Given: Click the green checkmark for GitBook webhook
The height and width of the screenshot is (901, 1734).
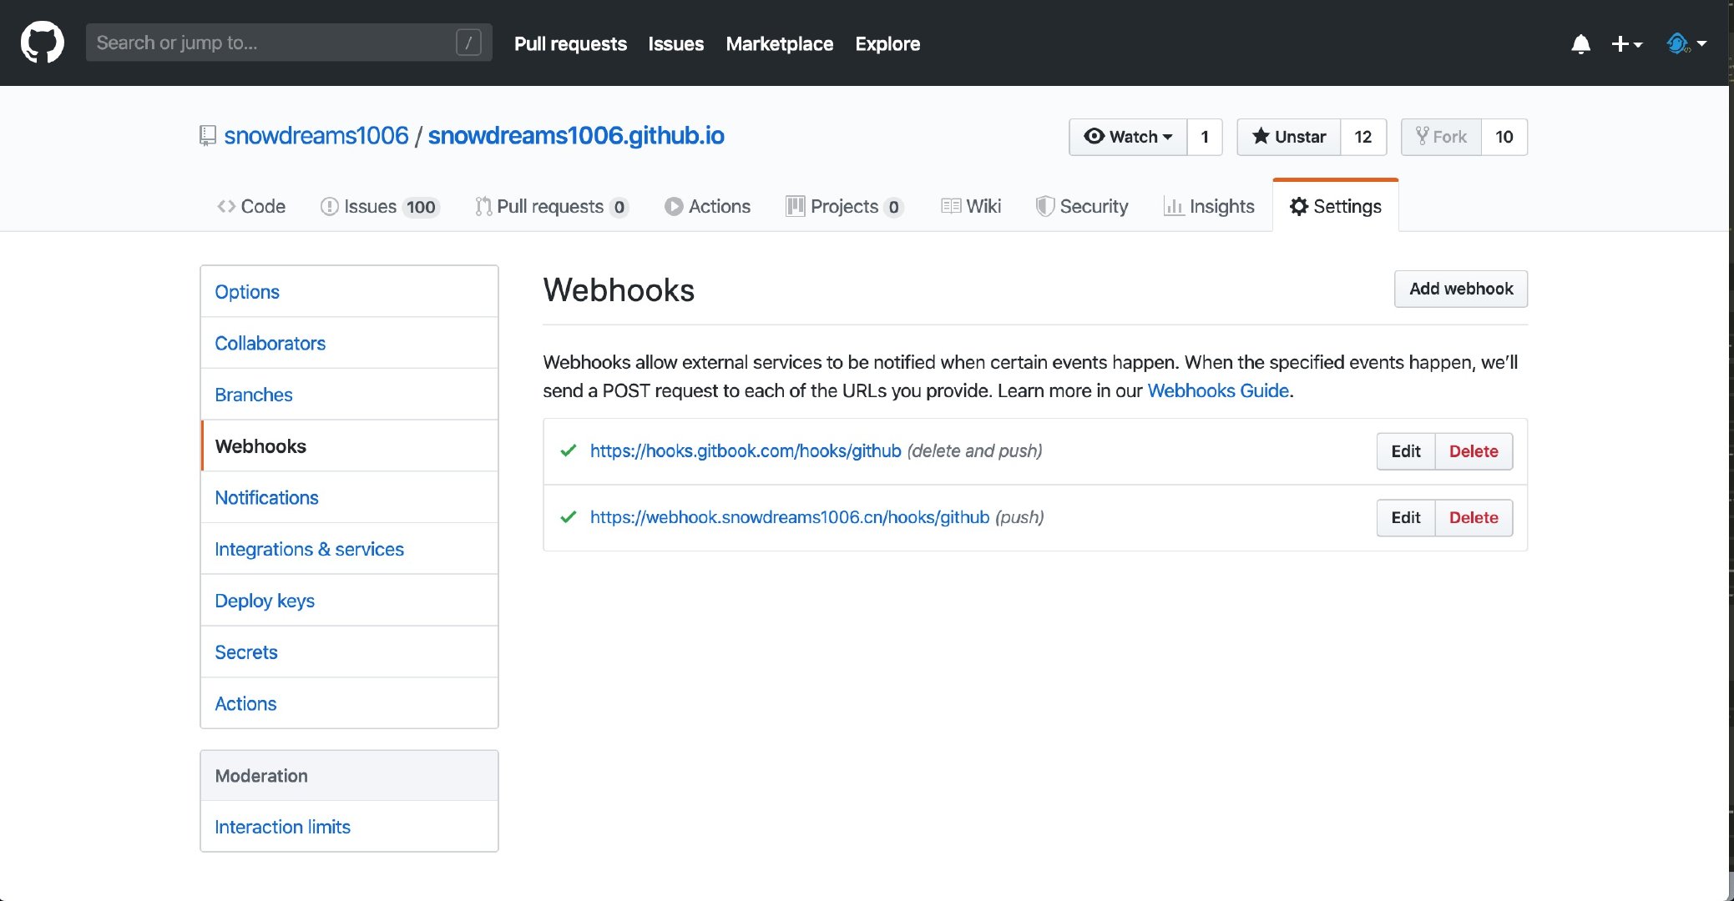Looking at the screenshot, I should (x=569, y=450).
